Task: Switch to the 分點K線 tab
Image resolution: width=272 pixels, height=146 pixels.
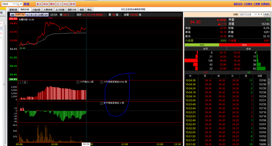Action: pyautogui.click(x=36, y=10)
